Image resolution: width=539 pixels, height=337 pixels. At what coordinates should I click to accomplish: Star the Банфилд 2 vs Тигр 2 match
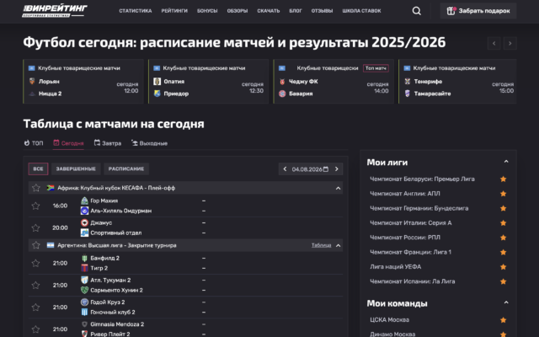pos(35,263)
